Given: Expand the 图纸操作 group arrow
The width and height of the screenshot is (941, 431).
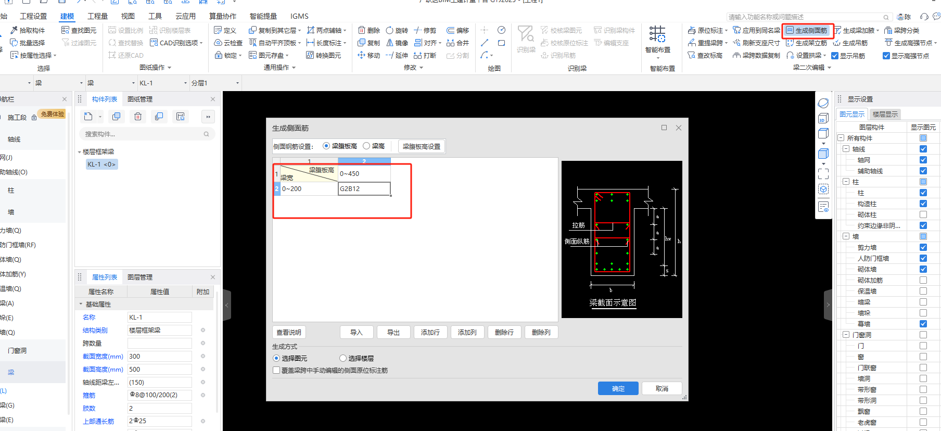Looking at the screenshot, I should point(169,68).
